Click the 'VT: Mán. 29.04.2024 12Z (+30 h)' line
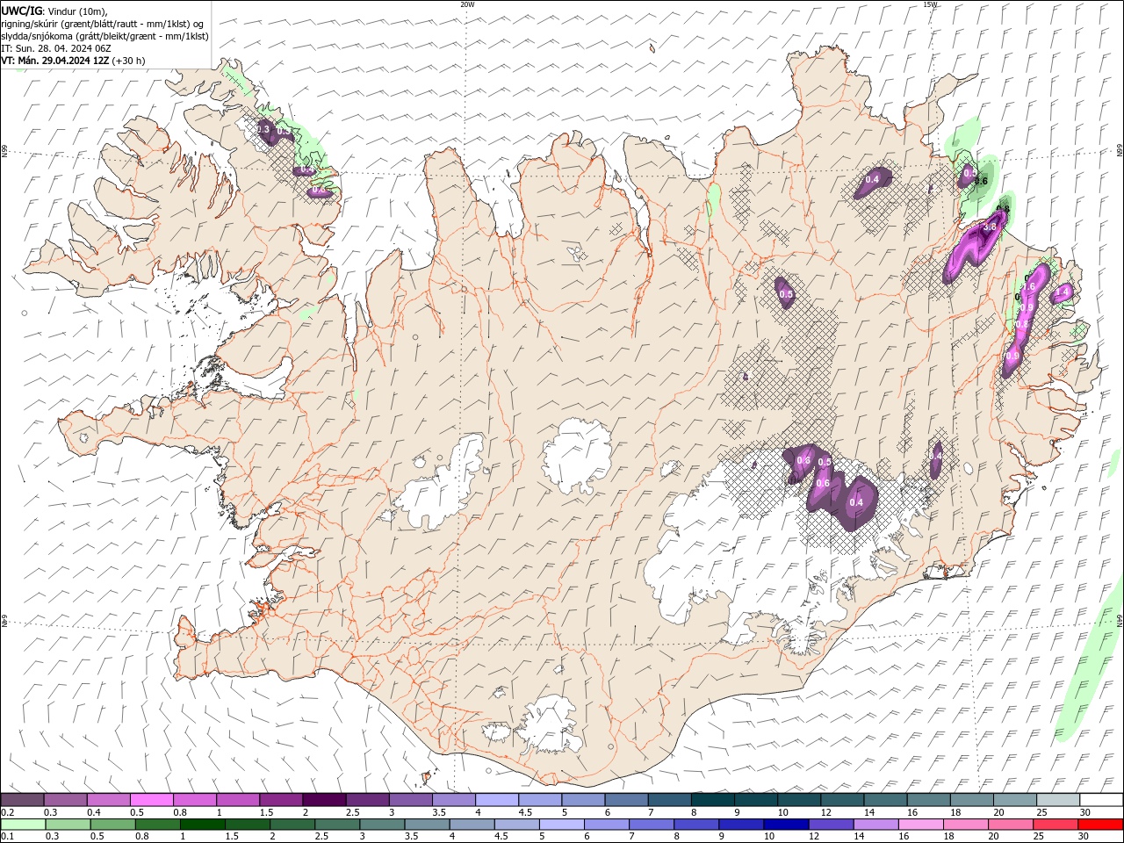Screen dimensions: 1124x843 [73, 61]
